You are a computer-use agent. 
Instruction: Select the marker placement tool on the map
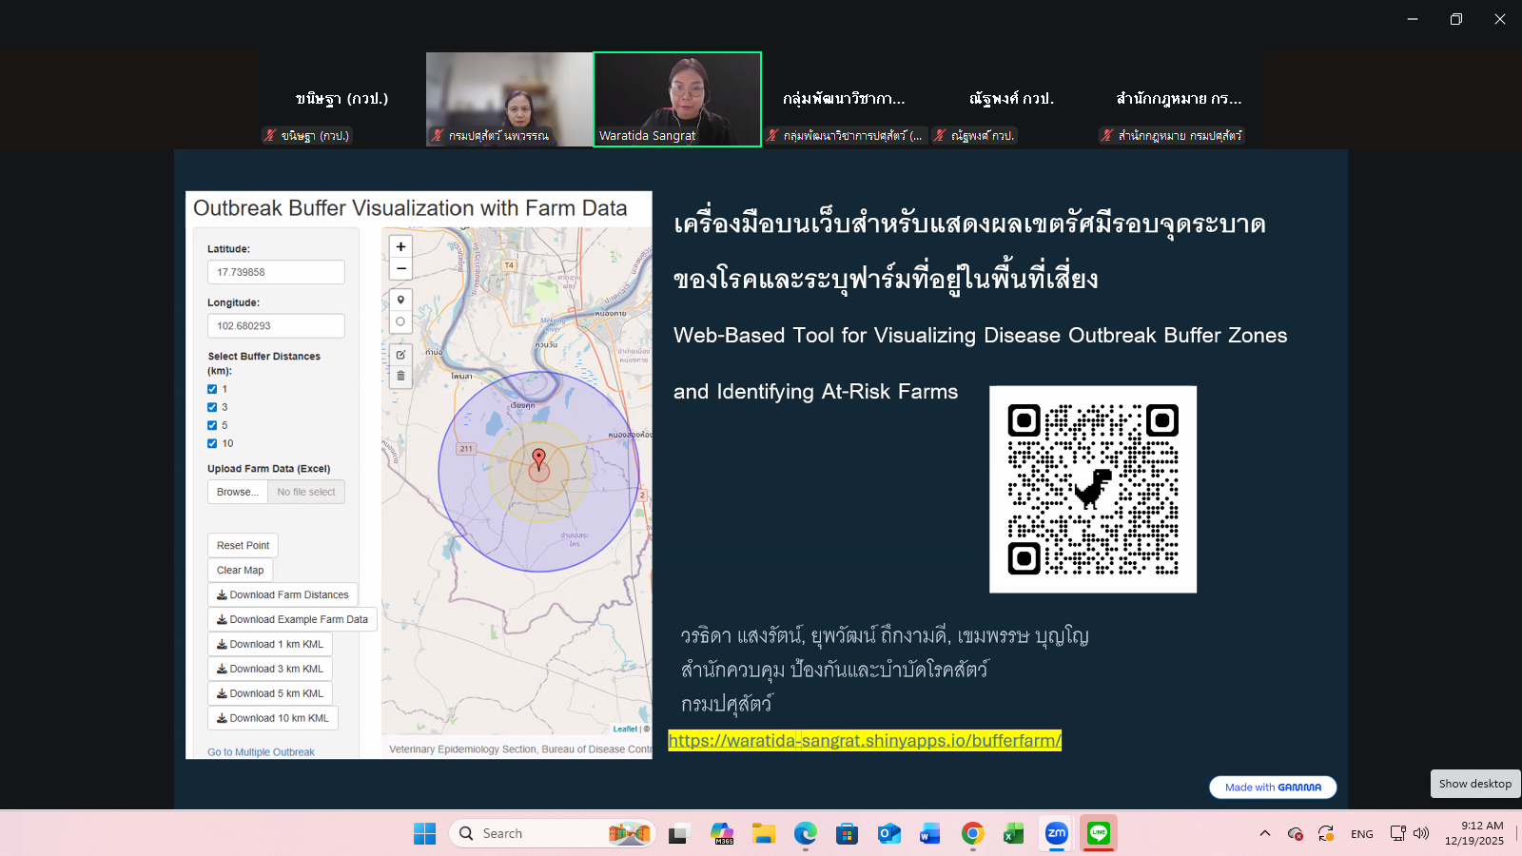tap(400, 298)
